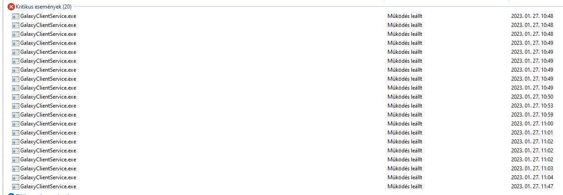
Task: Click the Működés leállt status on the 11:00 row
Action: point(405,124)
